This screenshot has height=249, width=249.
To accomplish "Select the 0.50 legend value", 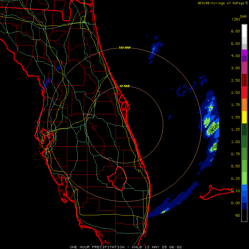I will pyautogui.click(x=235, y=166).
